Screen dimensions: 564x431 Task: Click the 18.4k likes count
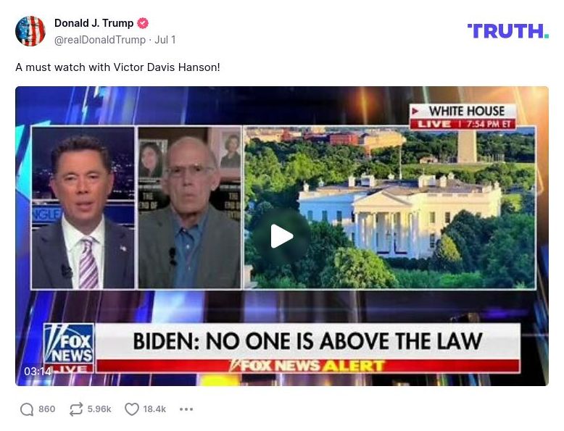tap(154, 409)
